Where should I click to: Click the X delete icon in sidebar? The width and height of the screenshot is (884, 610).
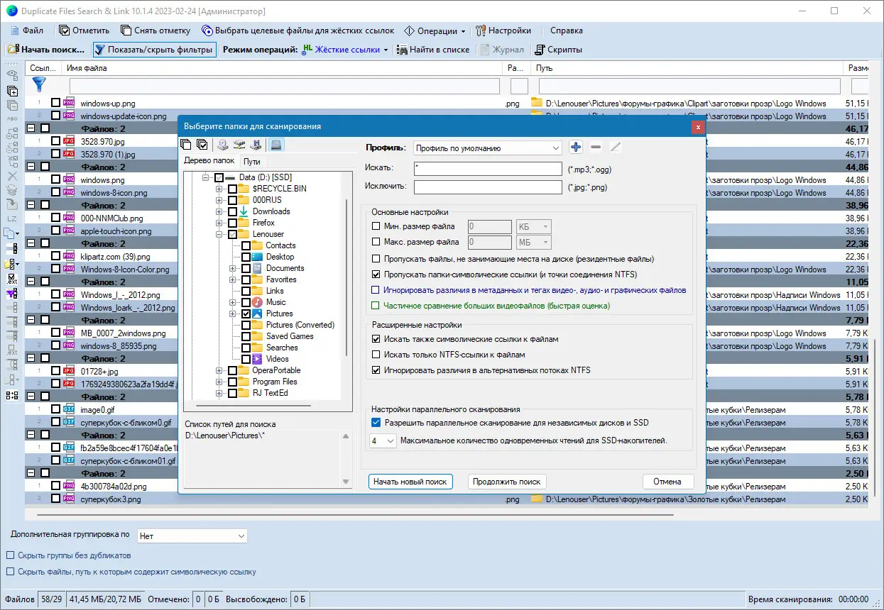coord(12,176)
